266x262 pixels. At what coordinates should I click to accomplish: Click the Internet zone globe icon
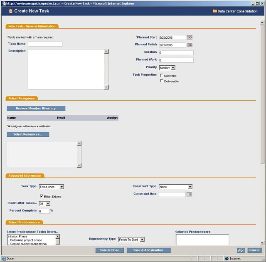pos(227,258)
